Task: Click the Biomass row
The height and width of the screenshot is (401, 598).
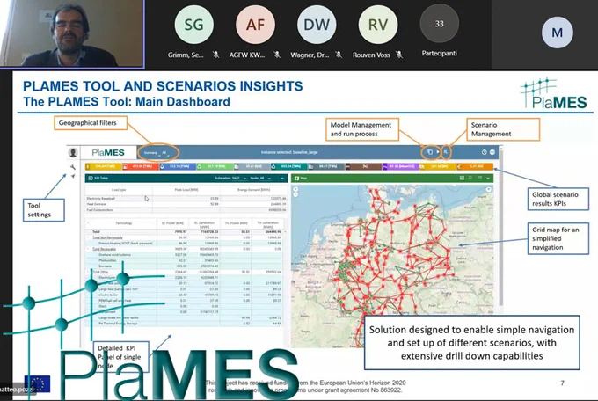Action: click(185, 266)
